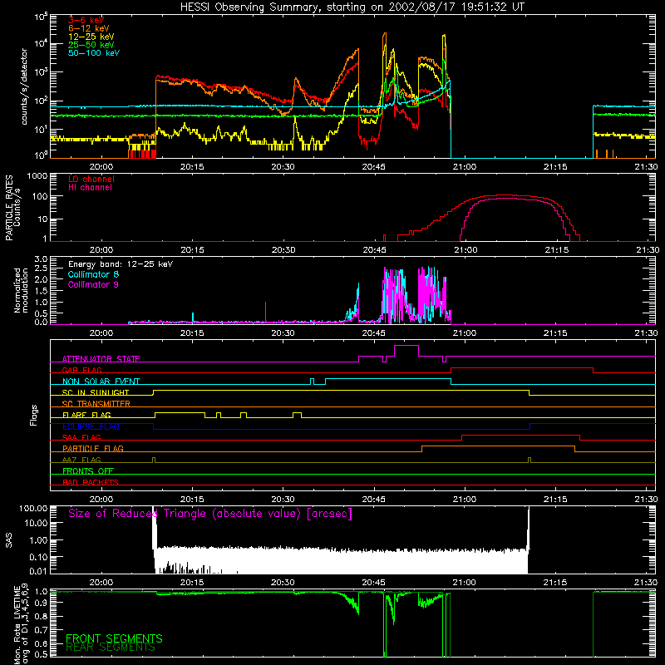The width and height of the screenshot is (665, 665).
Task: Click the 21:30 tick under the count-rate plot
Action: (646, 167)
